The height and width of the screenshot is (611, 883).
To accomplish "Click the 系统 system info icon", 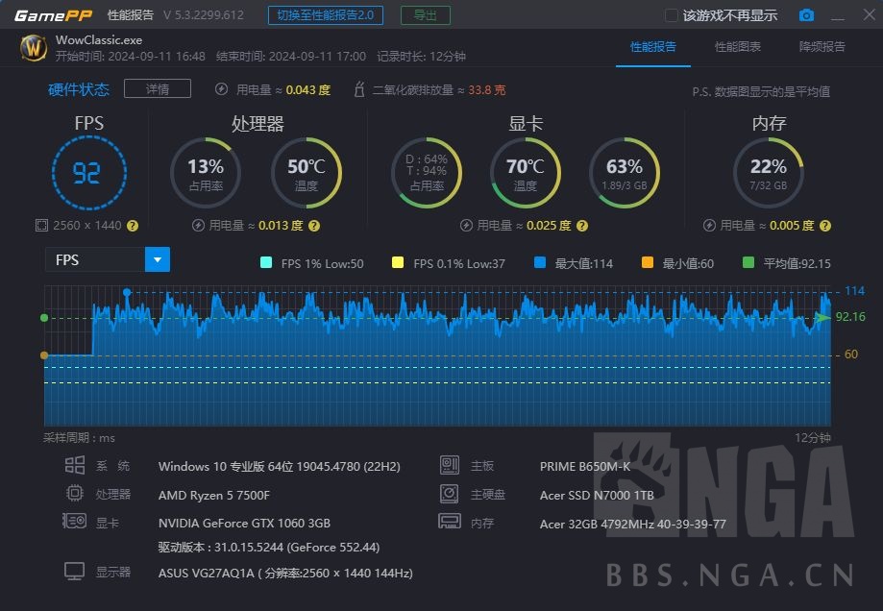I will coord(76,466).
